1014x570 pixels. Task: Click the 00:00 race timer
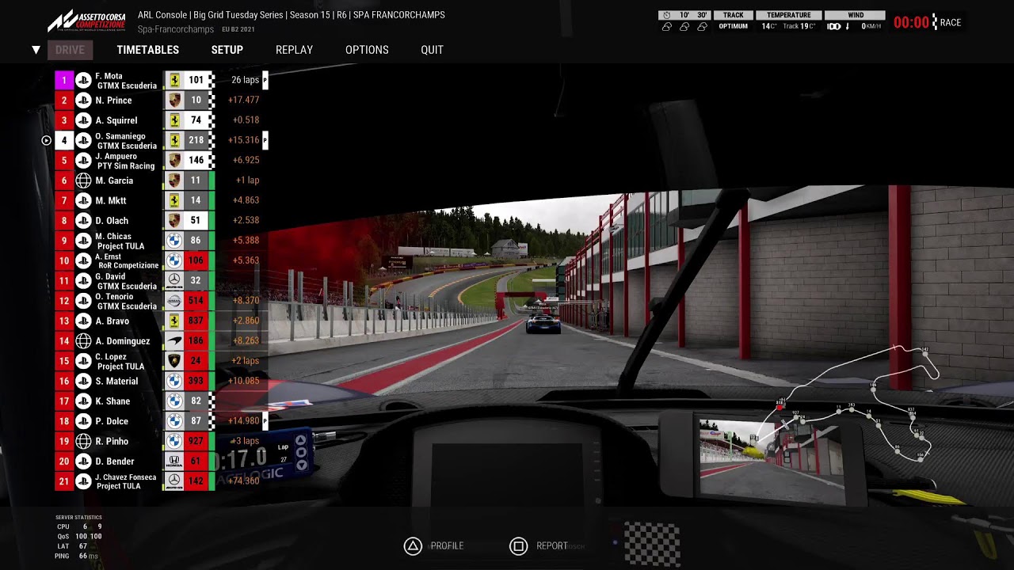[x=911, y=23]
